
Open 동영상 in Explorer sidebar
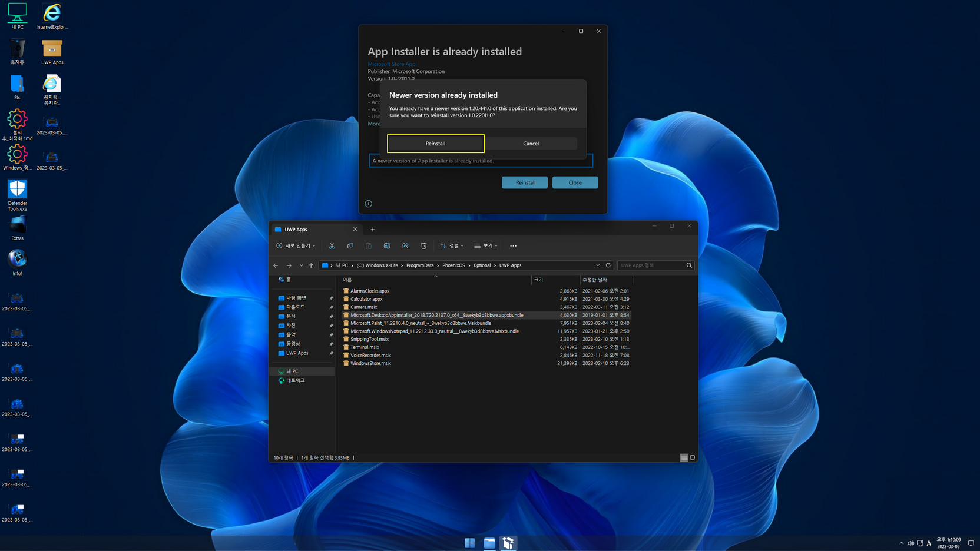pyautogui.click(x=293, y=344)
